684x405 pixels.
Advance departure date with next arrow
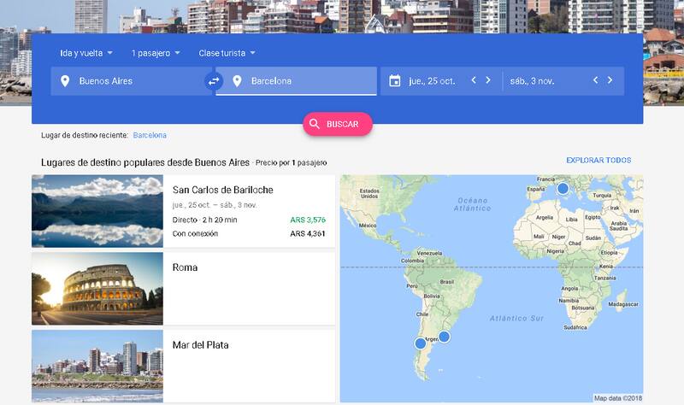pos(488,80)
